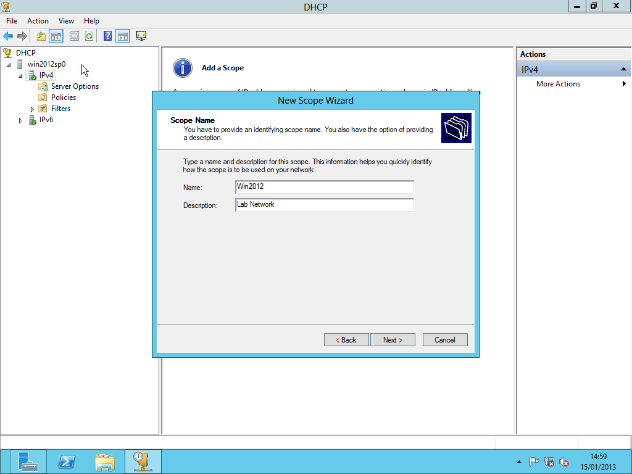Expand the Filters tree node
Viewport: 632px width, 474px height.
point(32,109)
